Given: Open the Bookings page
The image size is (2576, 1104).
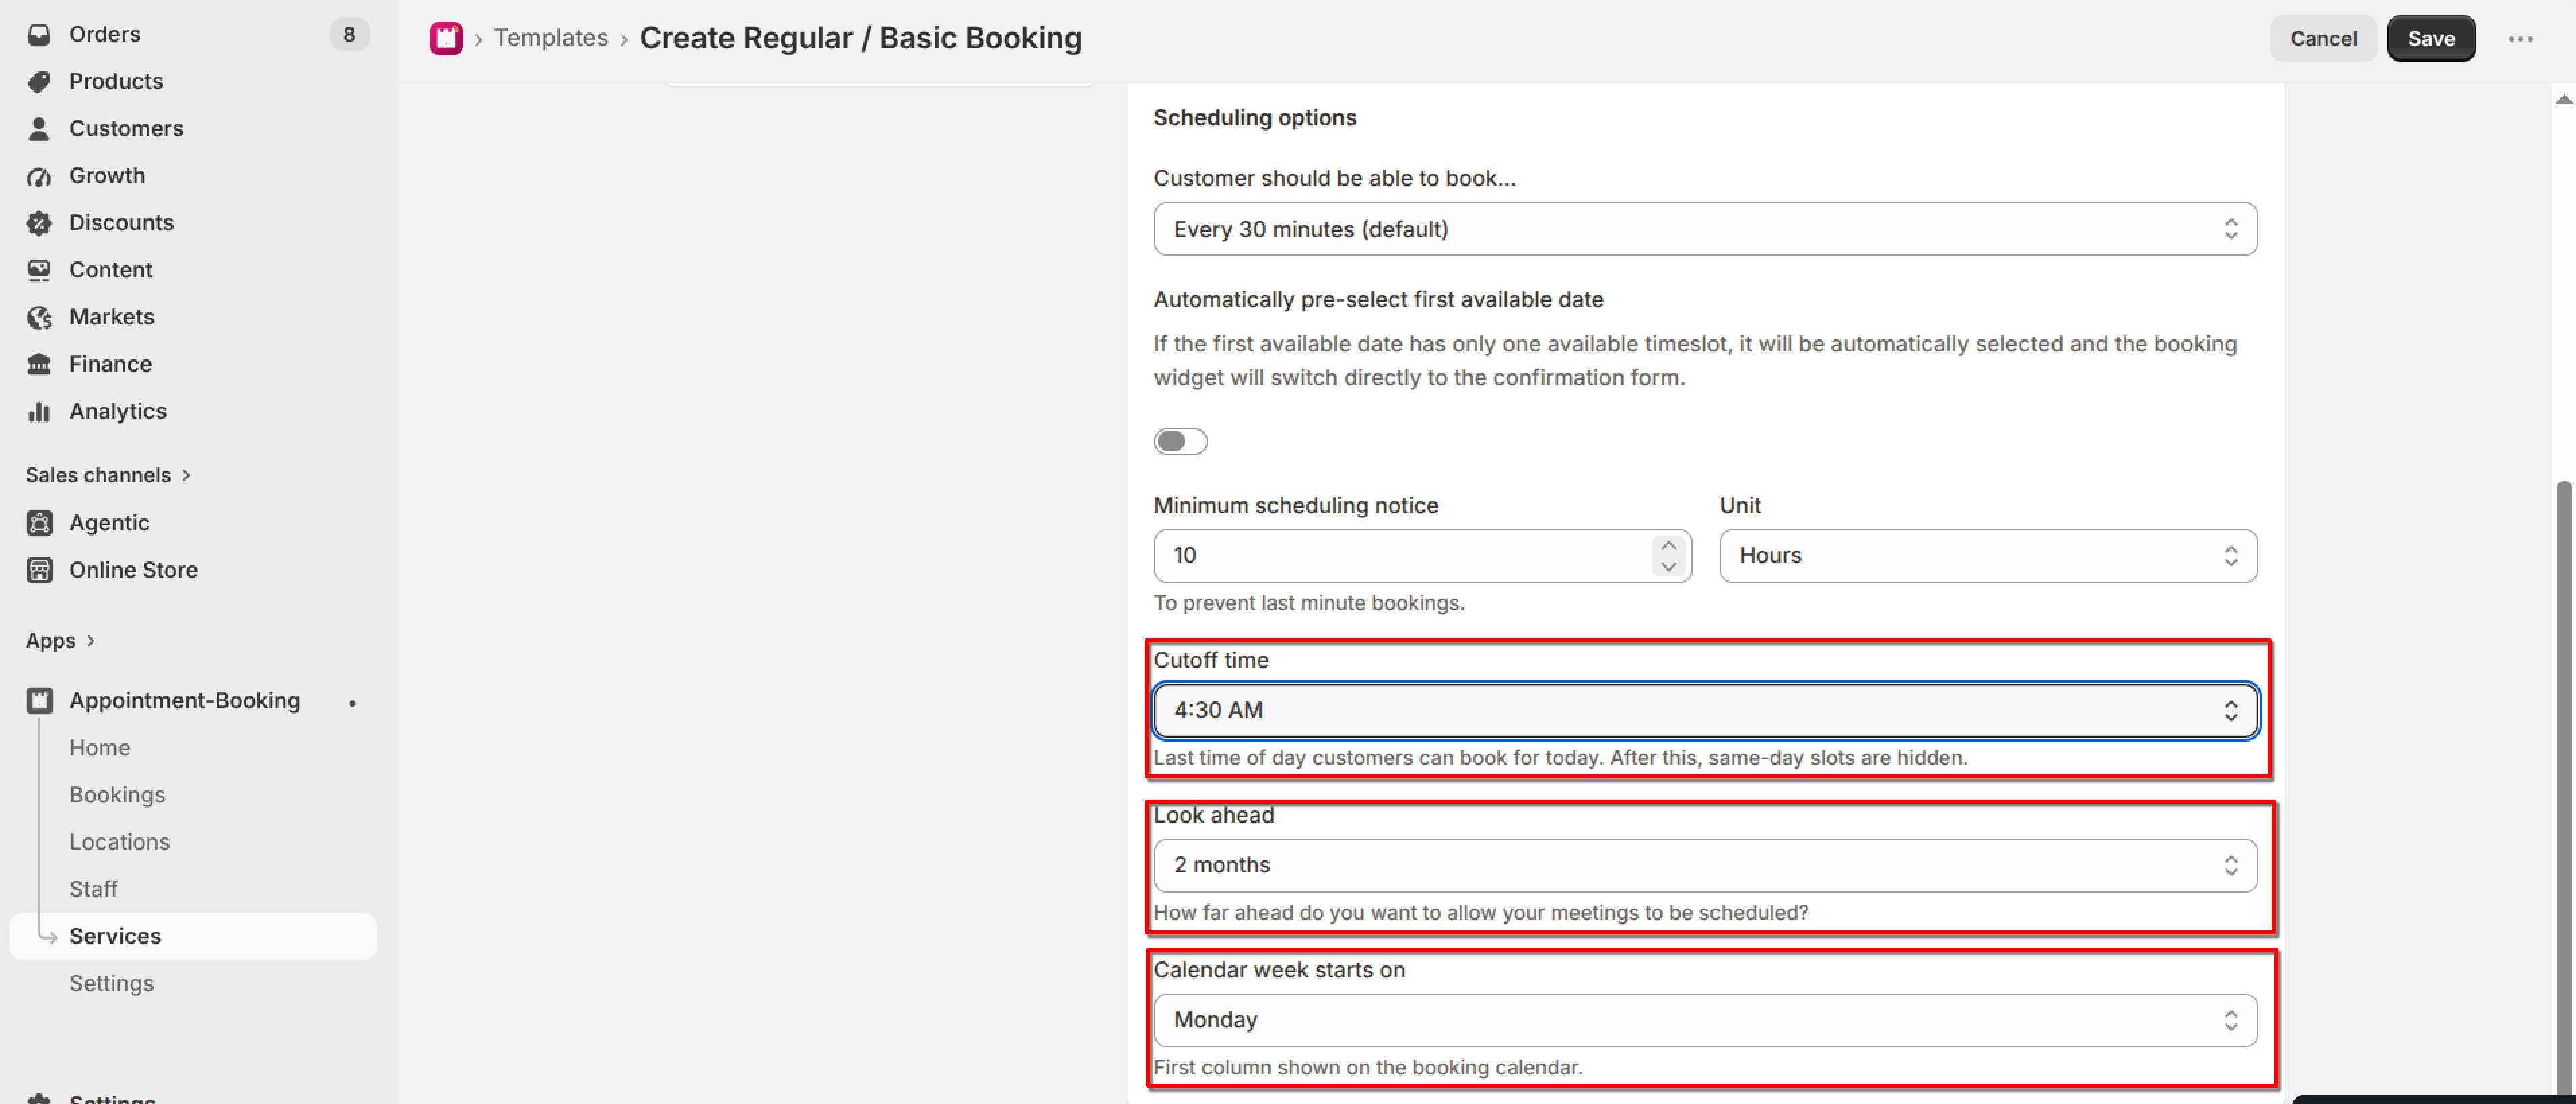Looking at the screenshot, I should point(117,795).
